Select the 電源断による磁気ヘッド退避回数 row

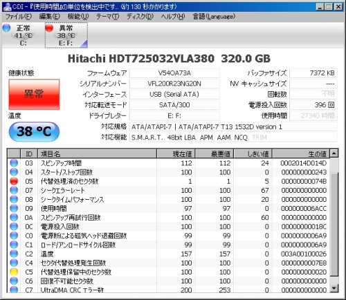pyautogui.click(x=168, y=236)
